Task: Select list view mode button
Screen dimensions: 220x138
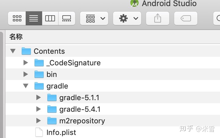Action: tap(34, 19)
